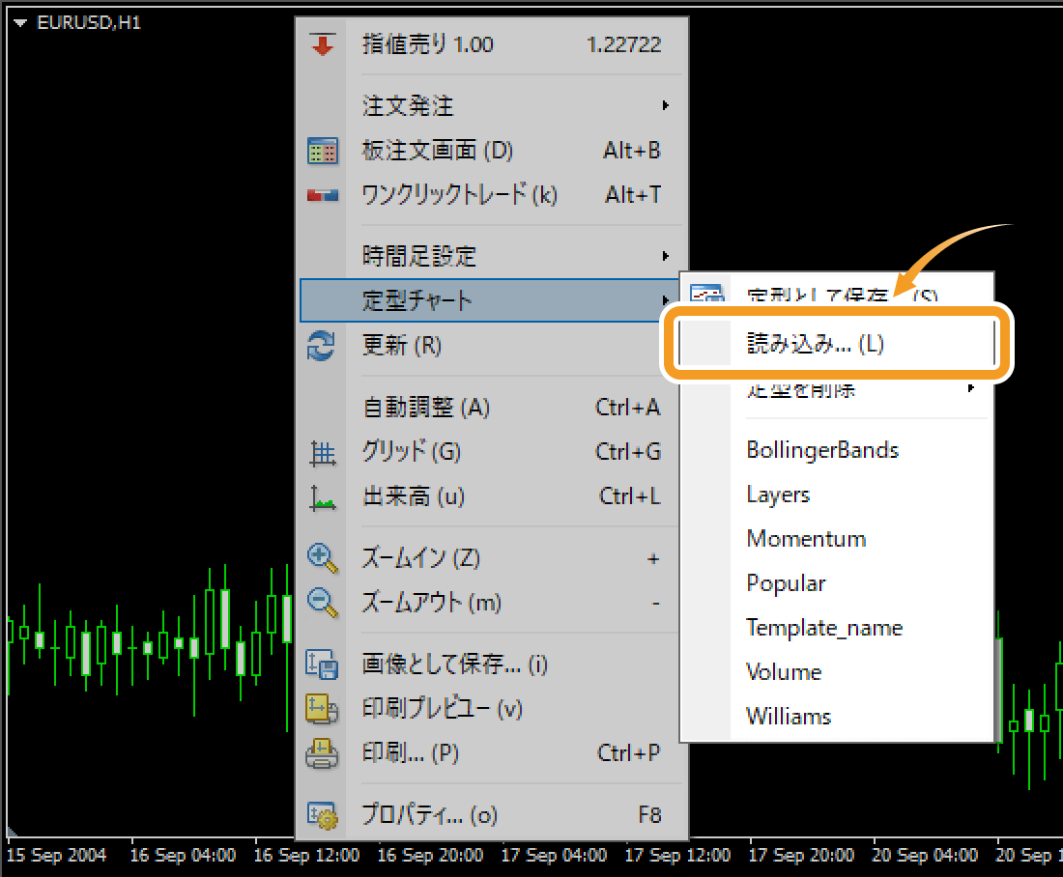Click the save as picture icon
The image size is (1063, 877).
[x=323, y=665]
